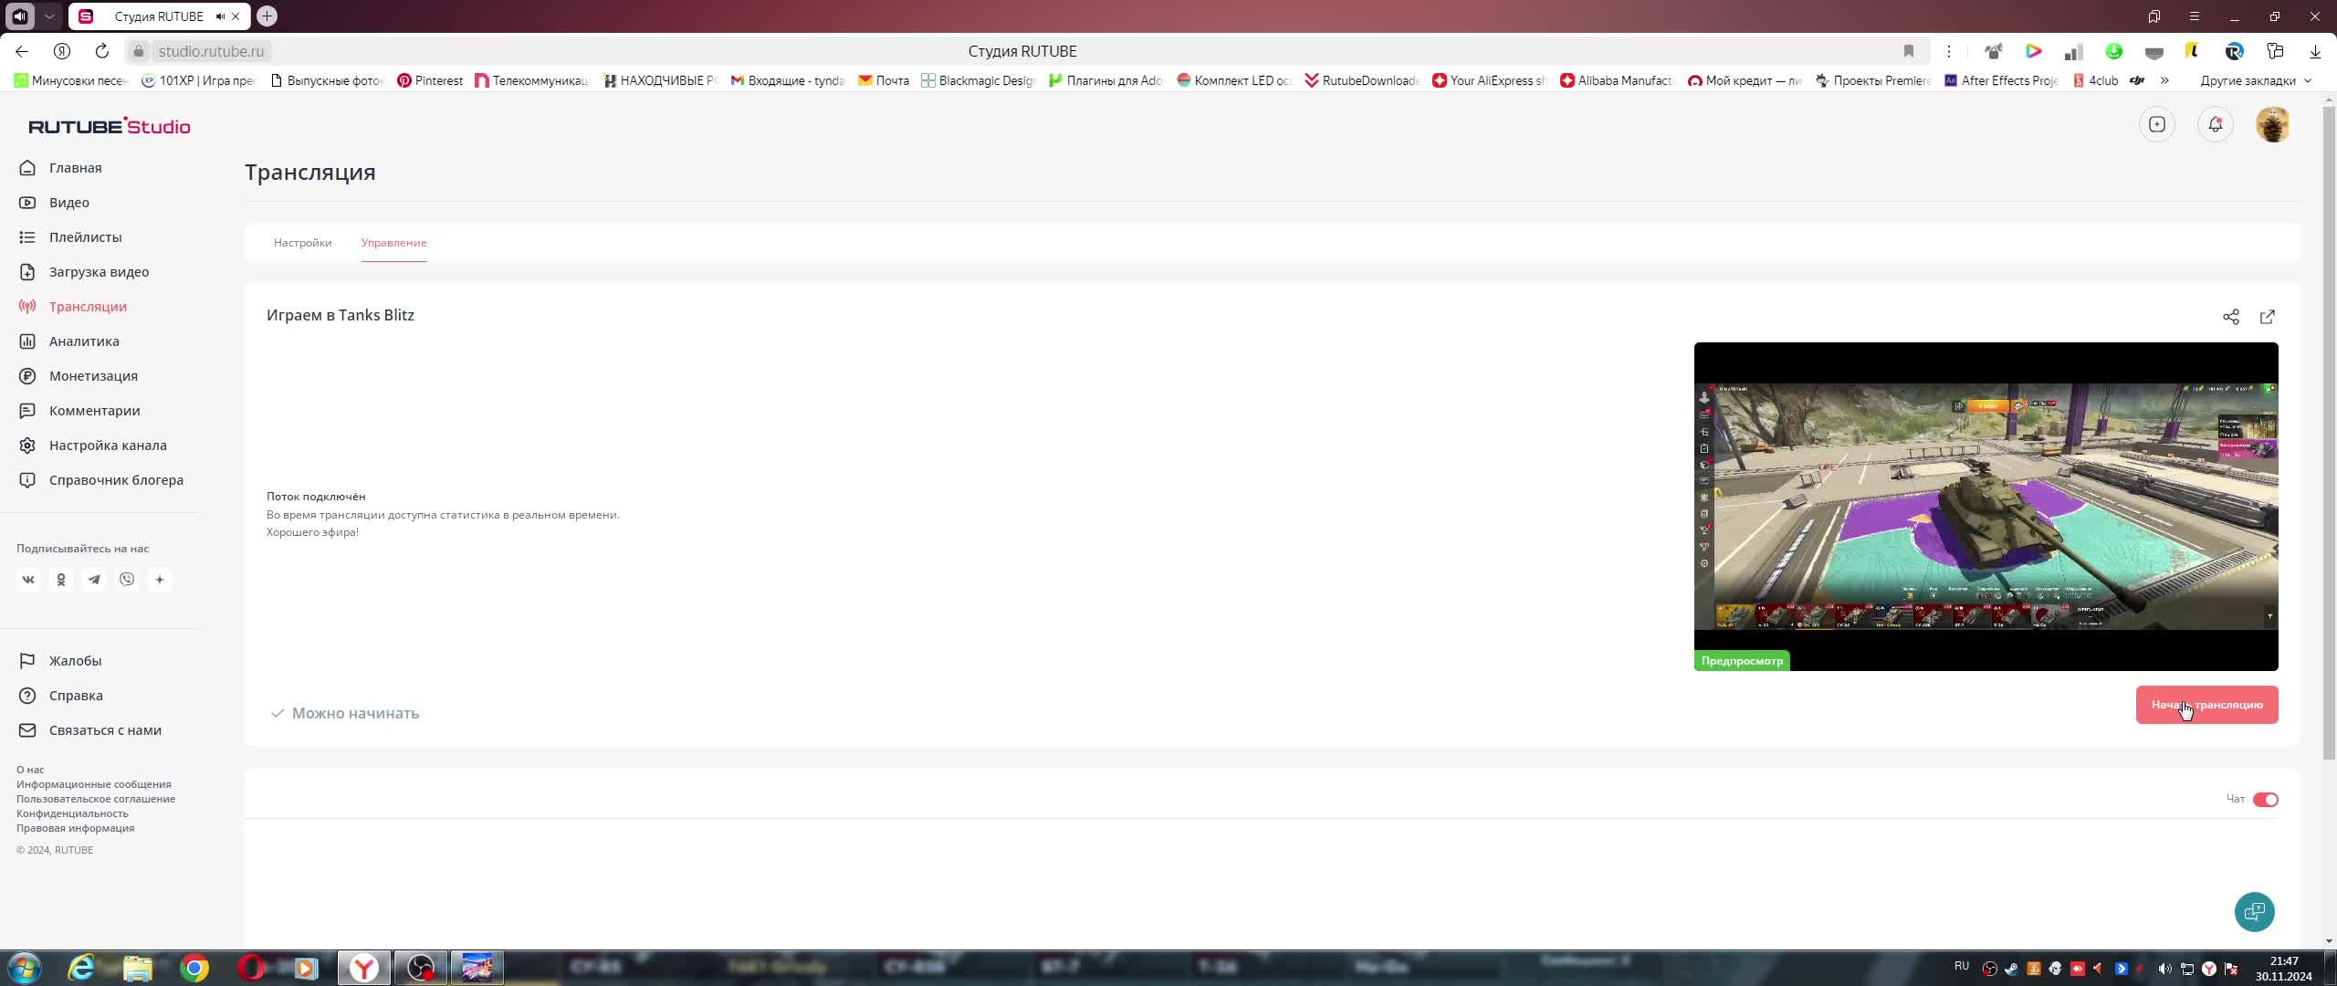The height and width of the screenshot is (986, 2337).
Task: Open Справочник блогера
Action: click(116, 480)
